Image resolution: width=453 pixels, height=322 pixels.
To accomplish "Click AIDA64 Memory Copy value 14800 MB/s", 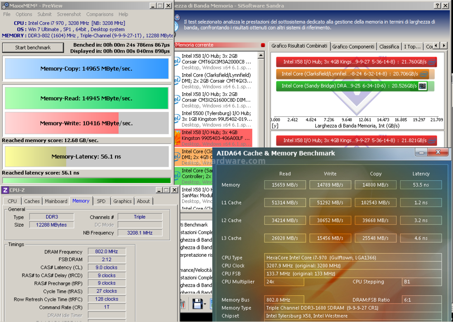I will [x=376, y=185].
